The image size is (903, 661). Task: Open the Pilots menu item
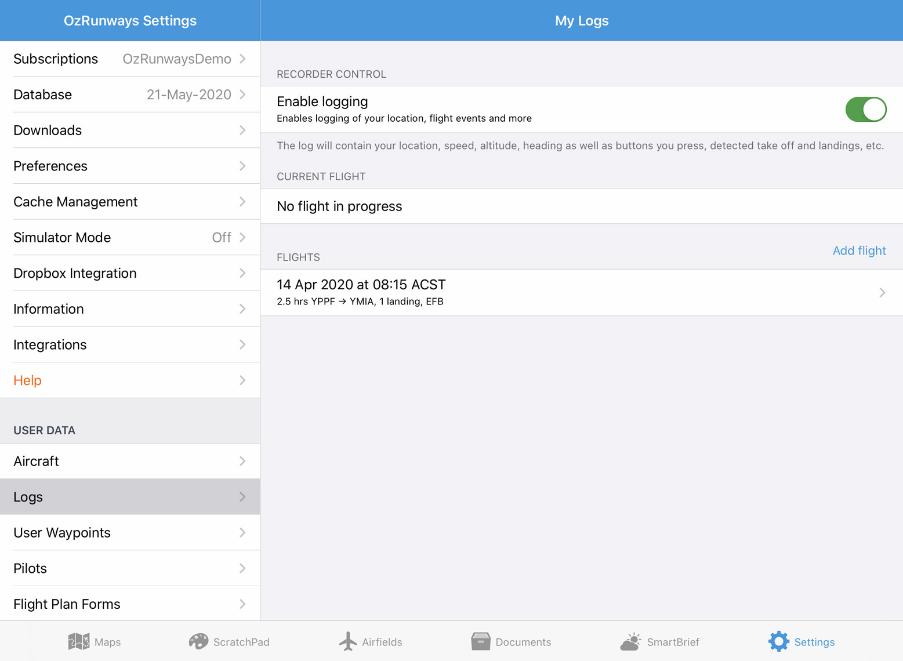(130, 568)
